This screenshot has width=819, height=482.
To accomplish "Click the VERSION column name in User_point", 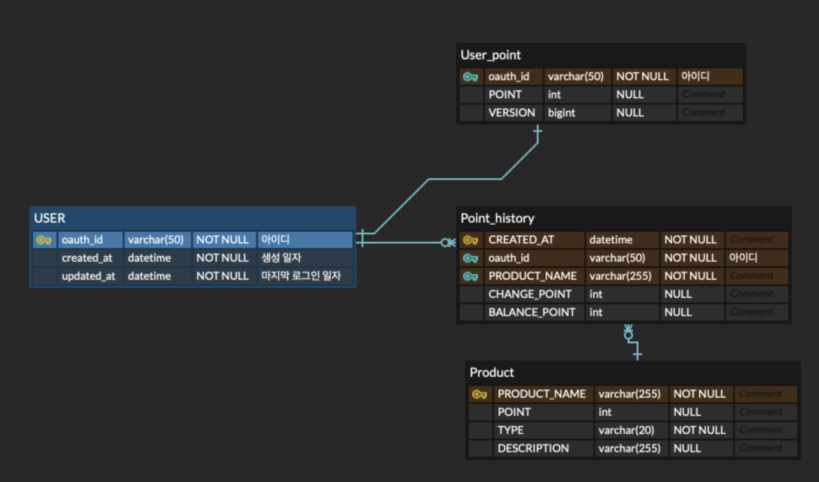I will pyautogui.click(x=511, y=113).
